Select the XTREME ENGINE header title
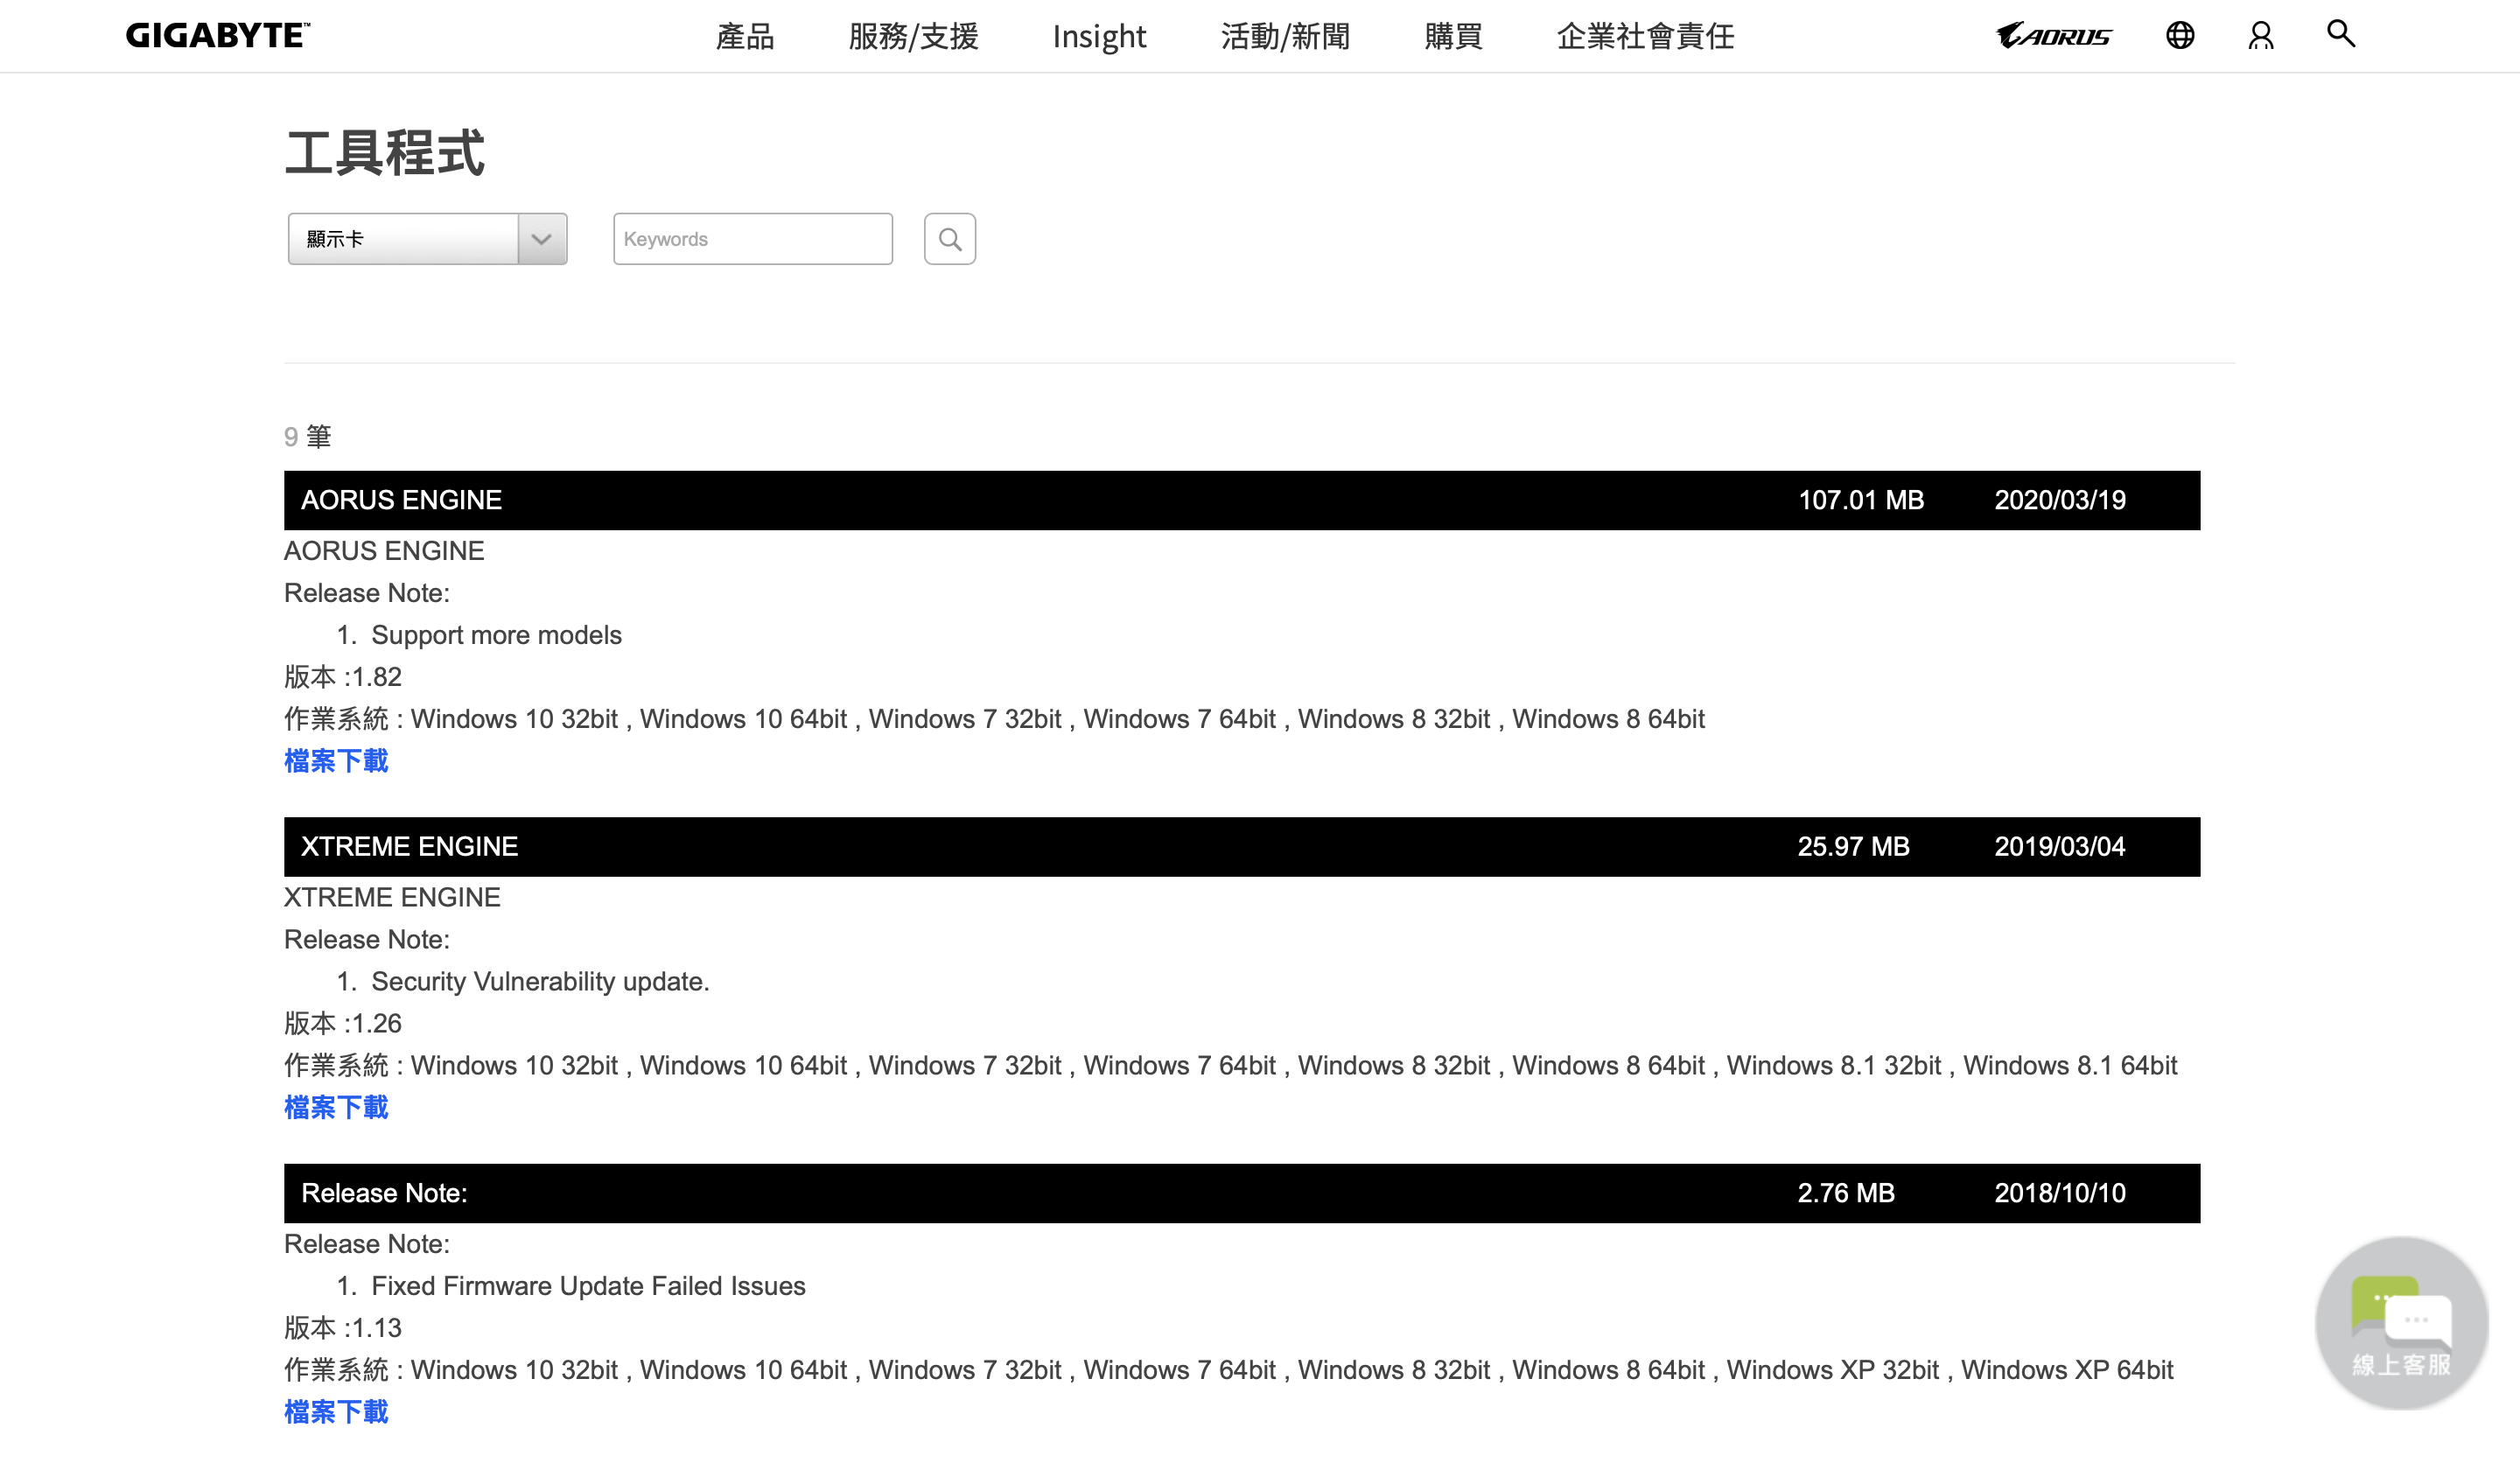Viewport: 2520px width, 1463px height. [x=410, y=847]
